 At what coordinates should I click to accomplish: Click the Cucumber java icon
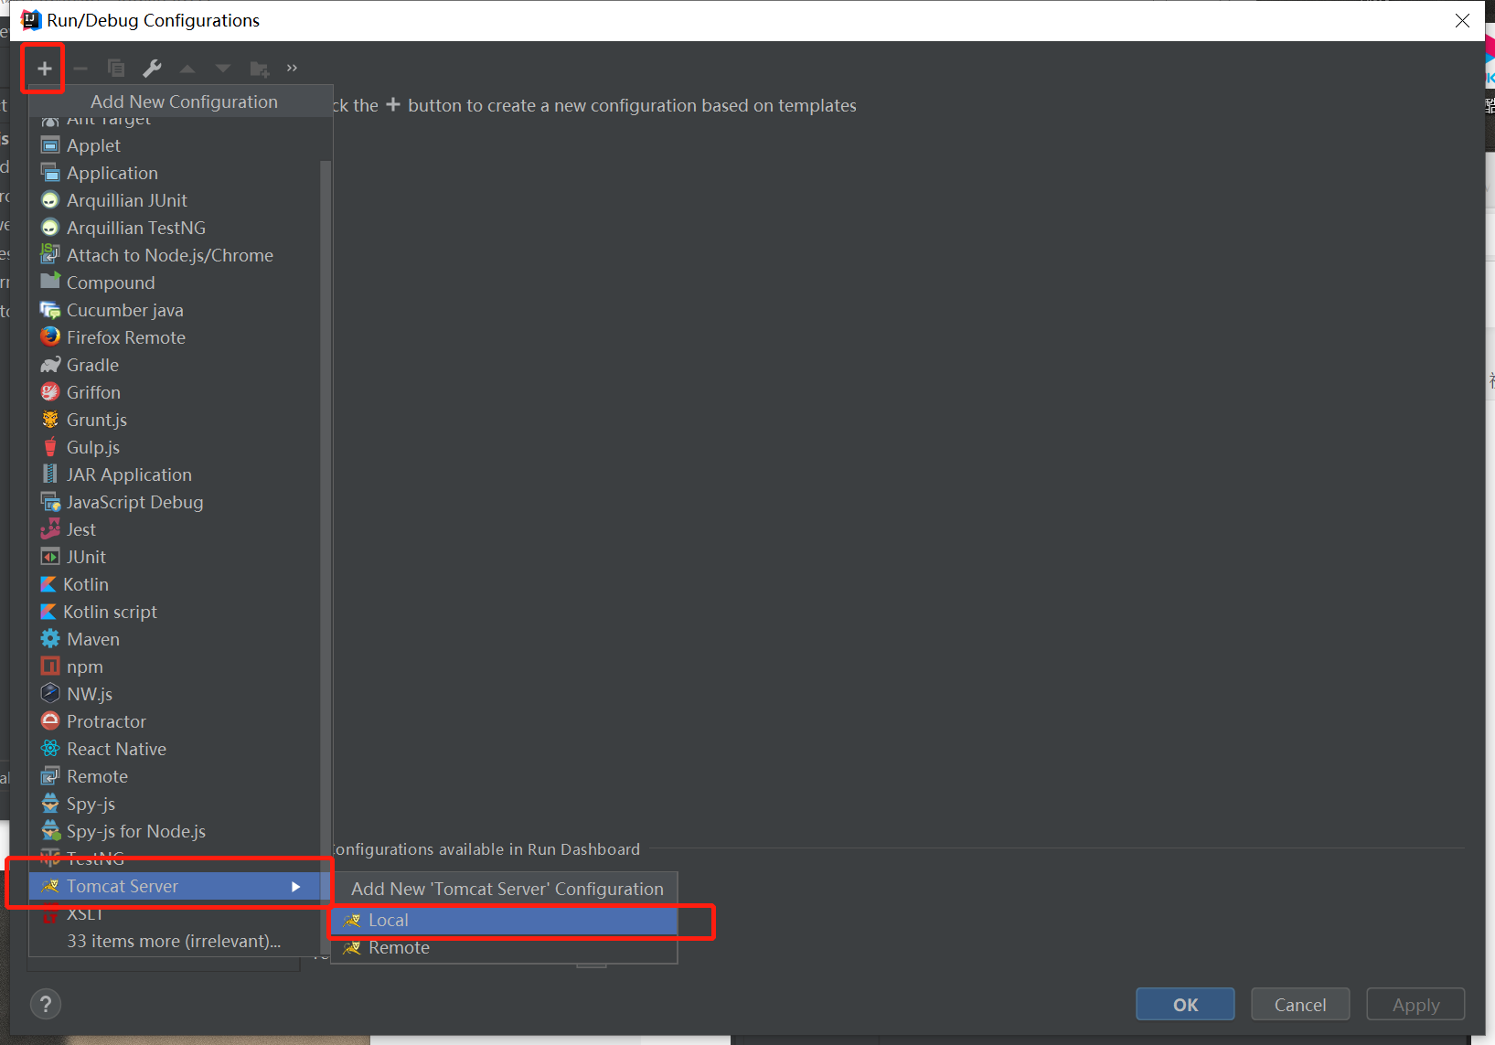[50, 310]
